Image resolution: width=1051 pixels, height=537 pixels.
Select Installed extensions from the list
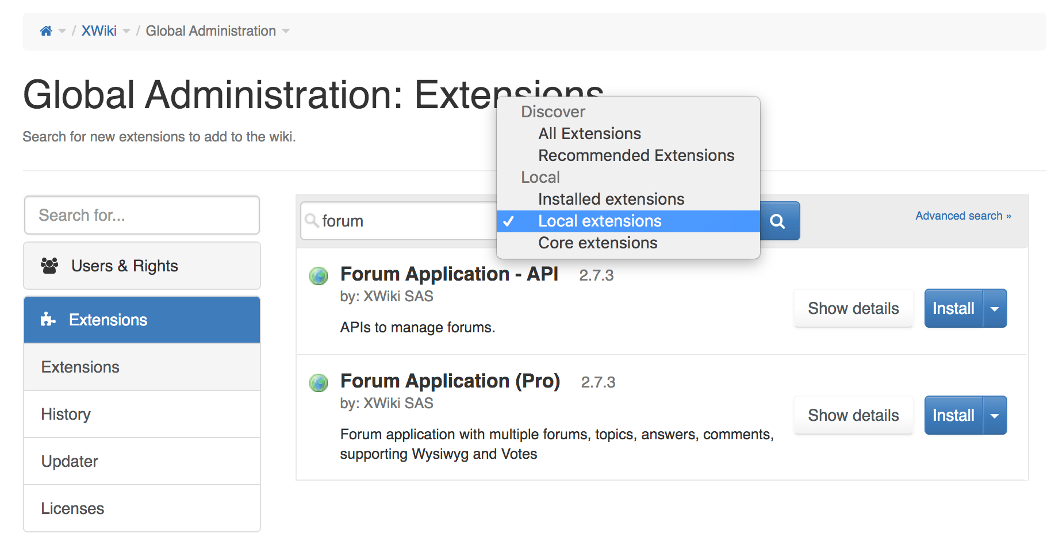pyautogui.click(x=611, y=200)
